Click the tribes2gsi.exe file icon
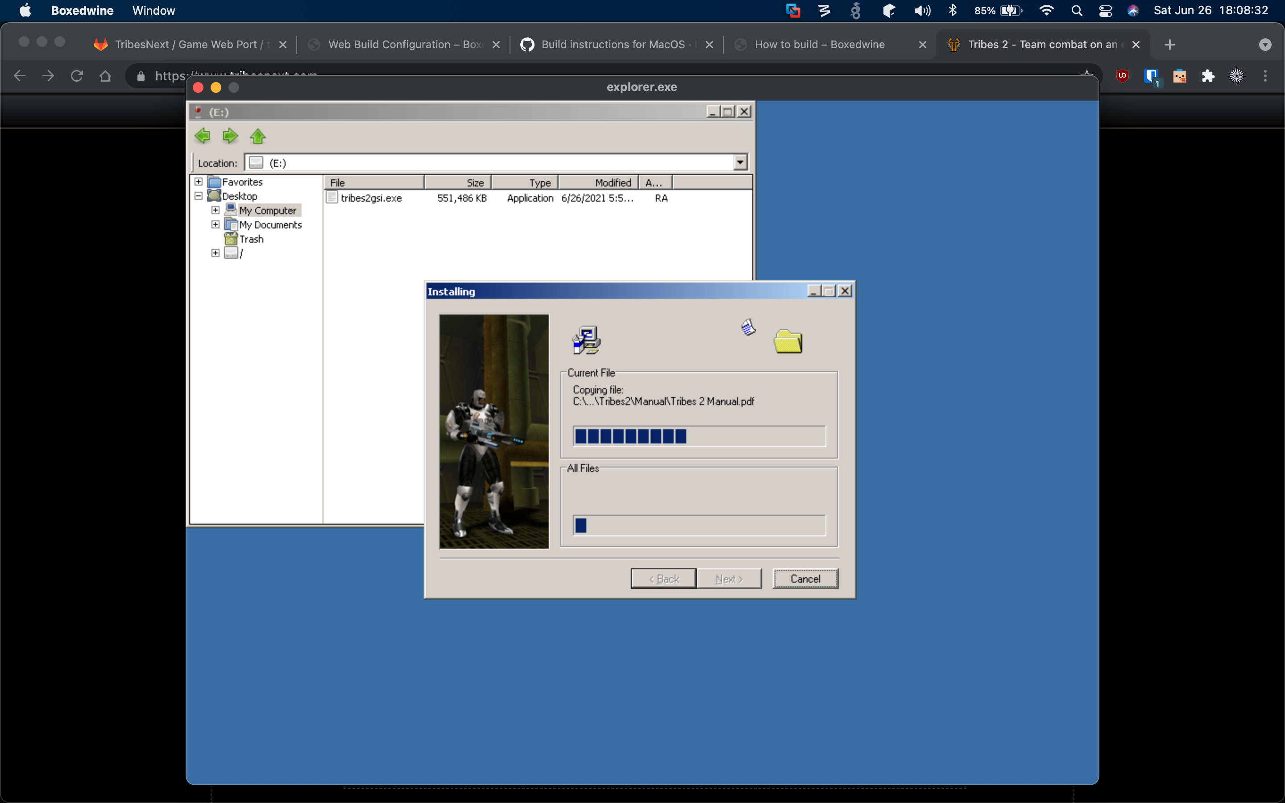This screenshot has height=803, width=1285. point(332,198)
